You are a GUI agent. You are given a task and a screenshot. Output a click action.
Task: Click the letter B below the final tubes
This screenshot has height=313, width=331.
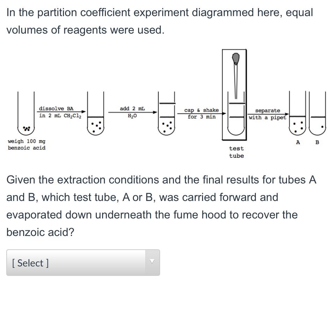(x=317, y=142)
